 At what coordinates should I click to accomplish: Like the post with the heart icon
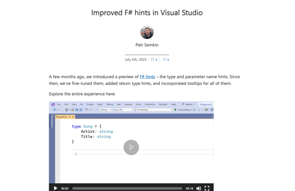point(164,60)
